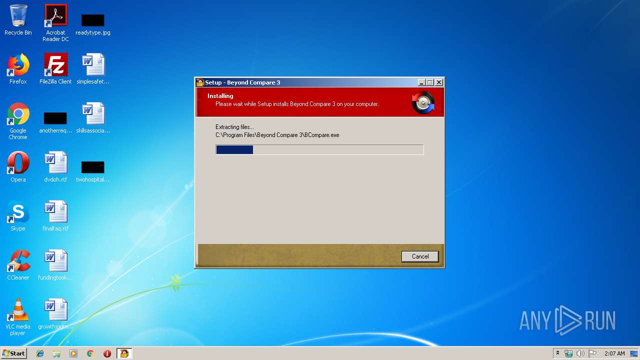Image resolution: width=640 pixels, height=360 pixels.
Task: Open Windows Media Player from taskbar
Action: [x=73, y=353]
